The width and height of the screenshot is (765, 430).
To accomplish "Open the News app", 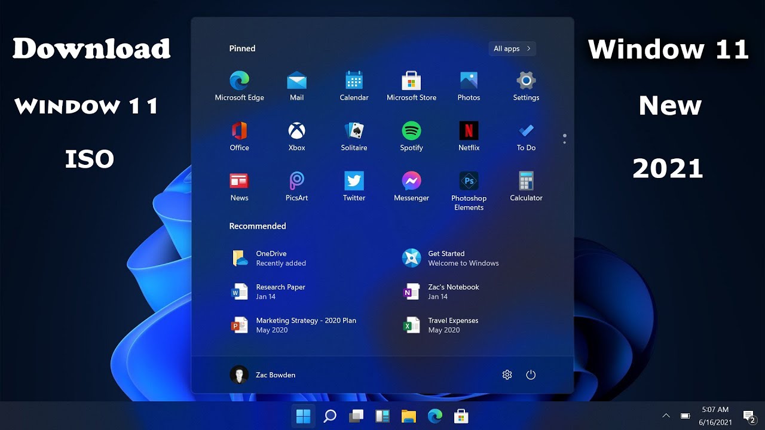I will pyautogui.click(x=239, y=186).
